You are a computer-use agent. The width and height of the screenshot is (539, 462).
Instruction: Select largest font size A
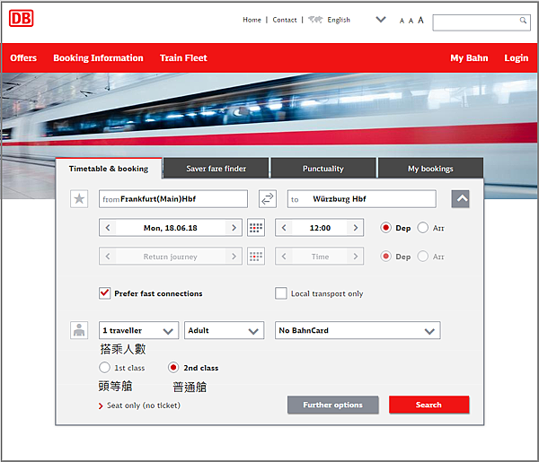coord(420,21)
